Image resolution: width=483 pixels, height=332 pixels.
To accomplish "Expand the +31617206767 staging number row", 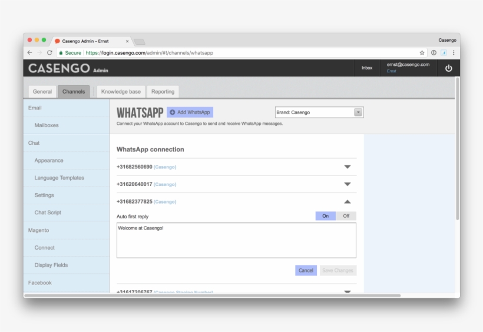I will (x=348, y=291).
